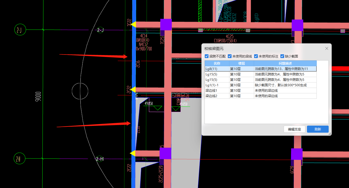This screenshot has height=188, width=349.
Task: Select the purple column at 2-J left of dialog
Action: click(166, 24)
